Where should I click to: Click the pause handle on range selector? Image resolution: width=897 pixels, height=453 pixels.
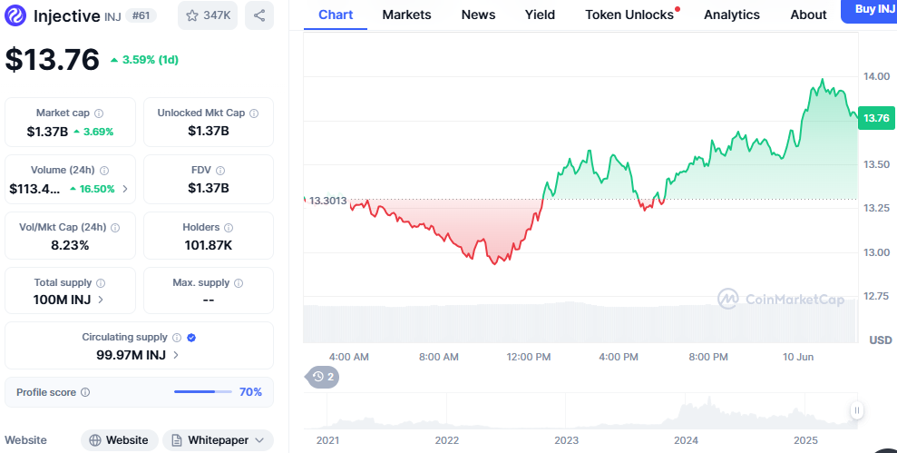tap(856, 410)
